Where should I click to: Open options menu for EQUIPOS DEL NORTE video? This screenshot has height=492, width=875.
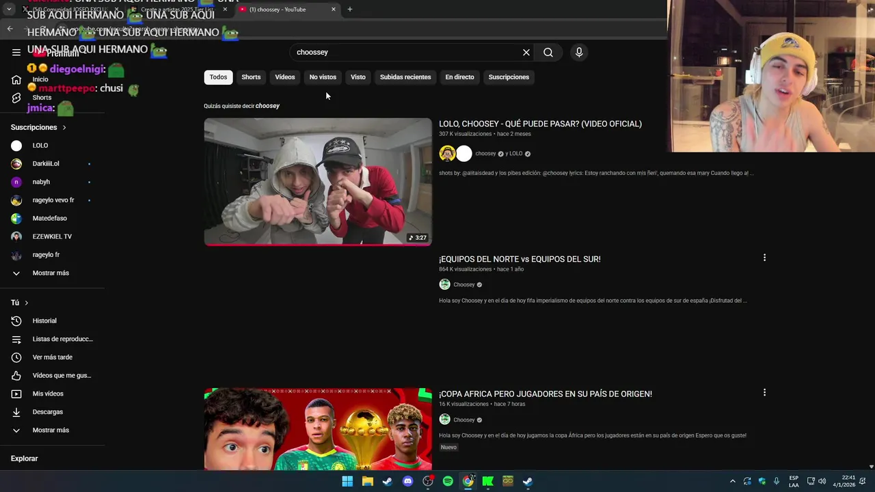764,258
